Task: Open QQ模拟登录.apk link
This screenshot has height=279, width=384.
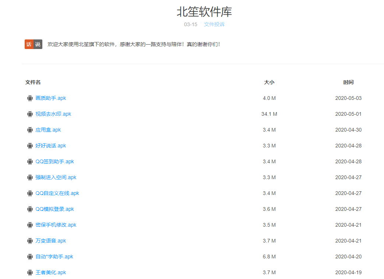Action: tap(54, 209)
